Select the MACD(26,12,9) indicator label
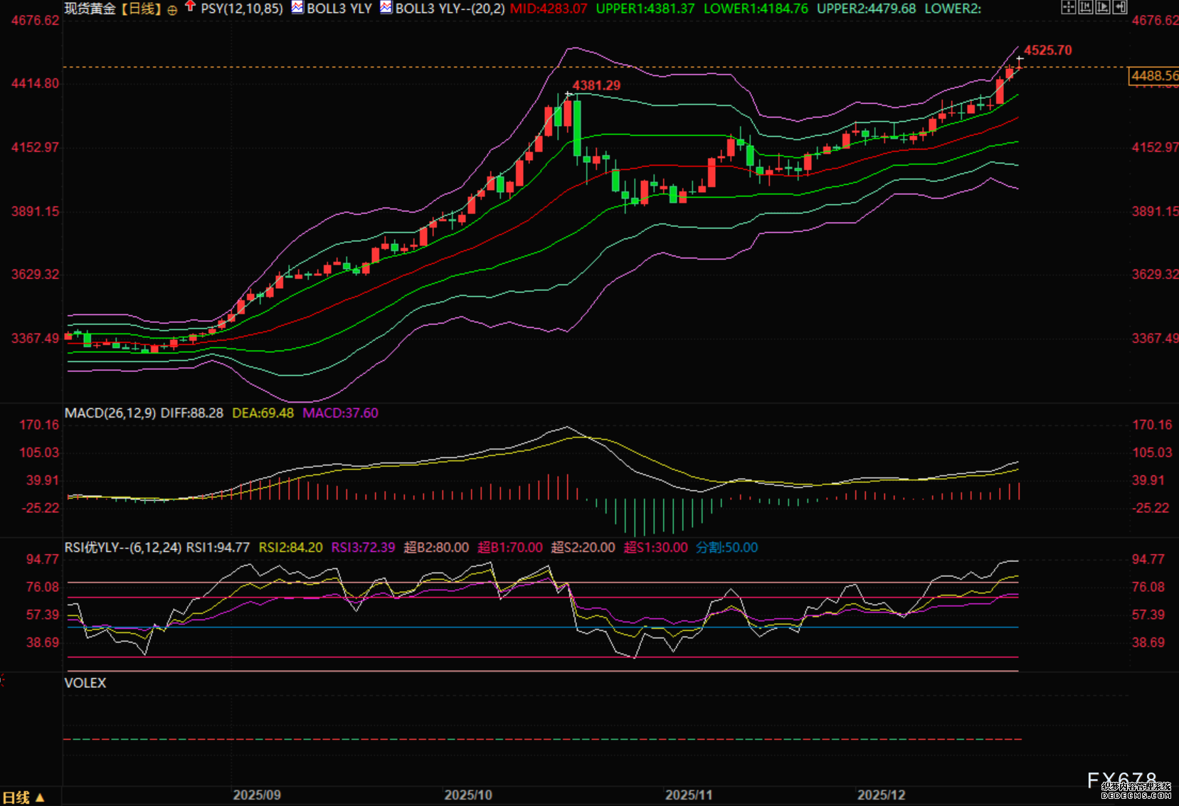This screenshot has height=806, width=1179. click(x=110, y=413)
